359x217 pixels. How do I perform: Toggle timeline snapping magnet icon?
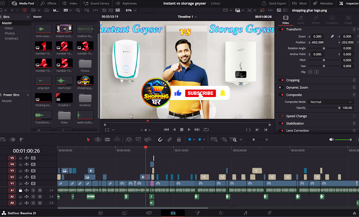tap(160, 140)
